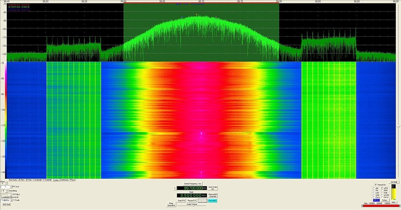401x210 pixels.
Task: Select SAM demodulation mode
Action: (374, 195)
